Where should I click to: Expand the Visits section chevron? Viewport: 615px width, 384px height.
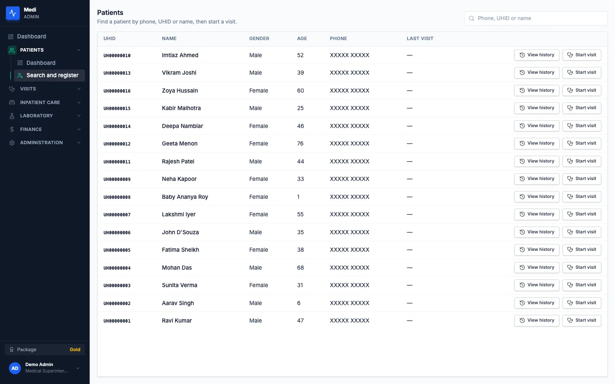pos(79,89)
